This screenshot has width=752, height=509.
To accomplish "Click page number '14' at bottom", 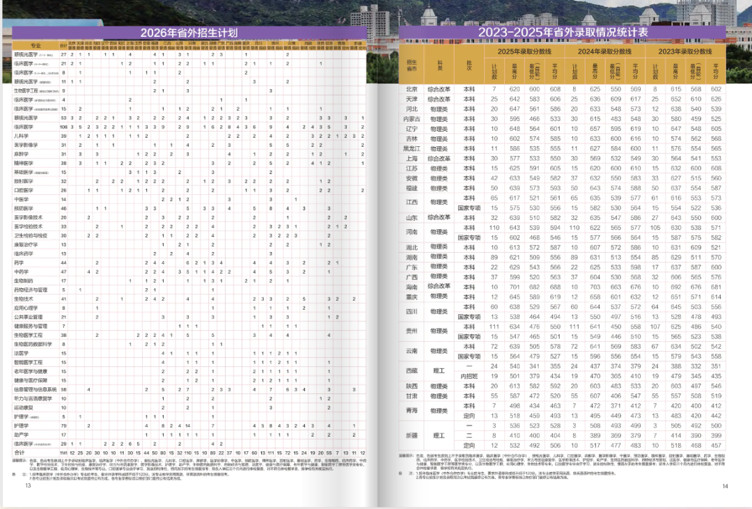I will click(725, 486).
